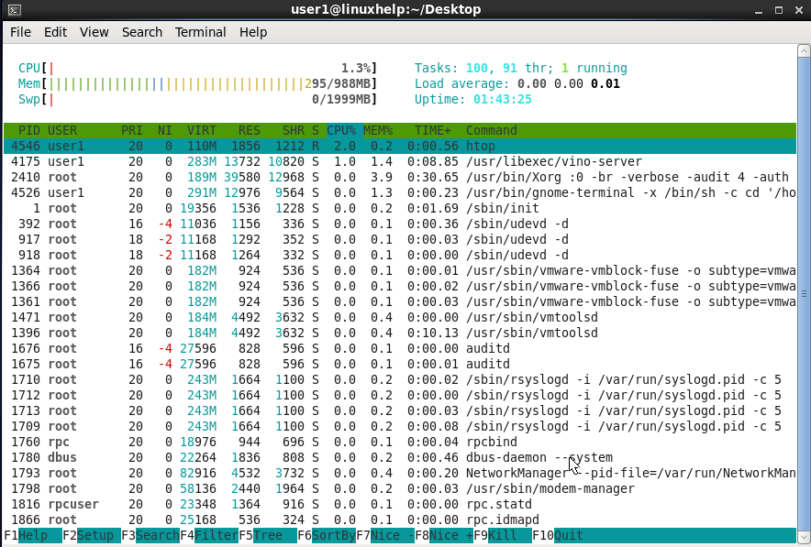Click the vertical scrollbar thumb grip

click(x=804, y=294)
